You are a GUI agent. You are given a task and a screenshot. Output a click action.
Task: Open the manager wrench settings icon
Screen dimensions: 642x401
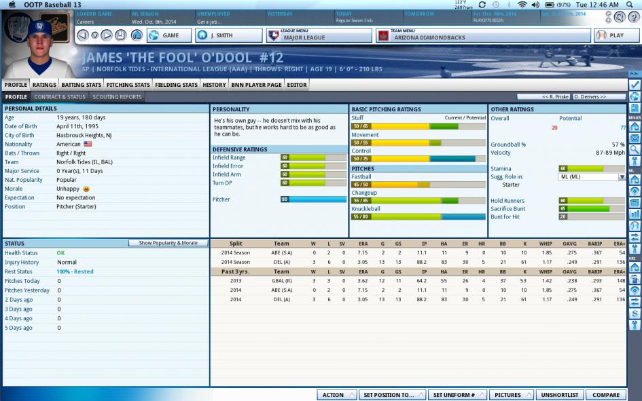click(635, 161)
